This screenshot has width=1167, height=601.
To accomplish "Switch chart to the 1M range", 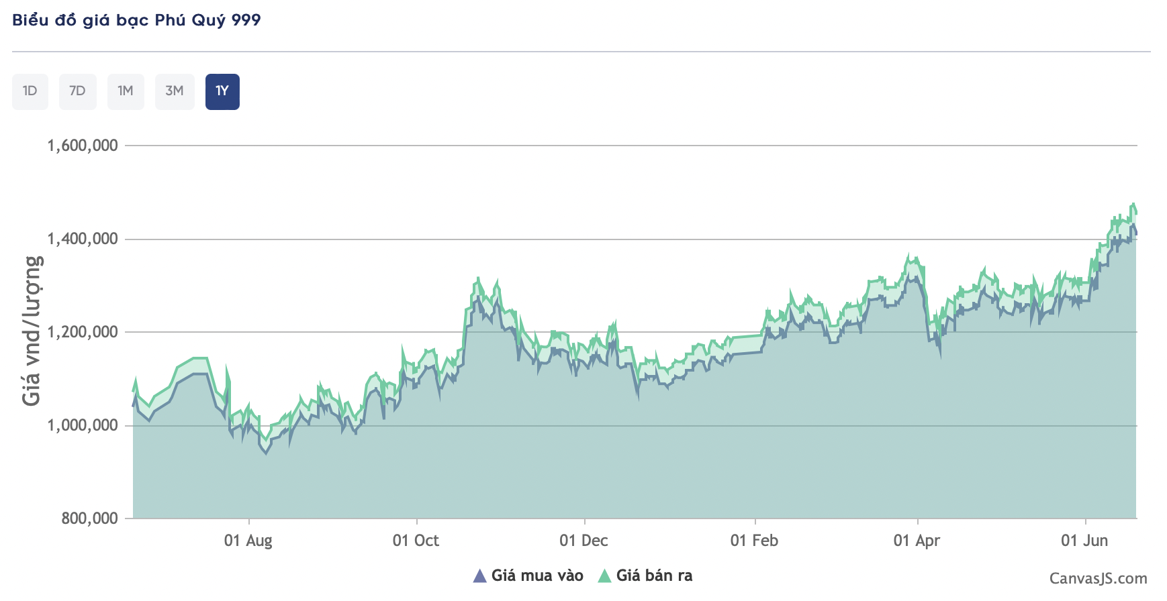I will 126,91.
